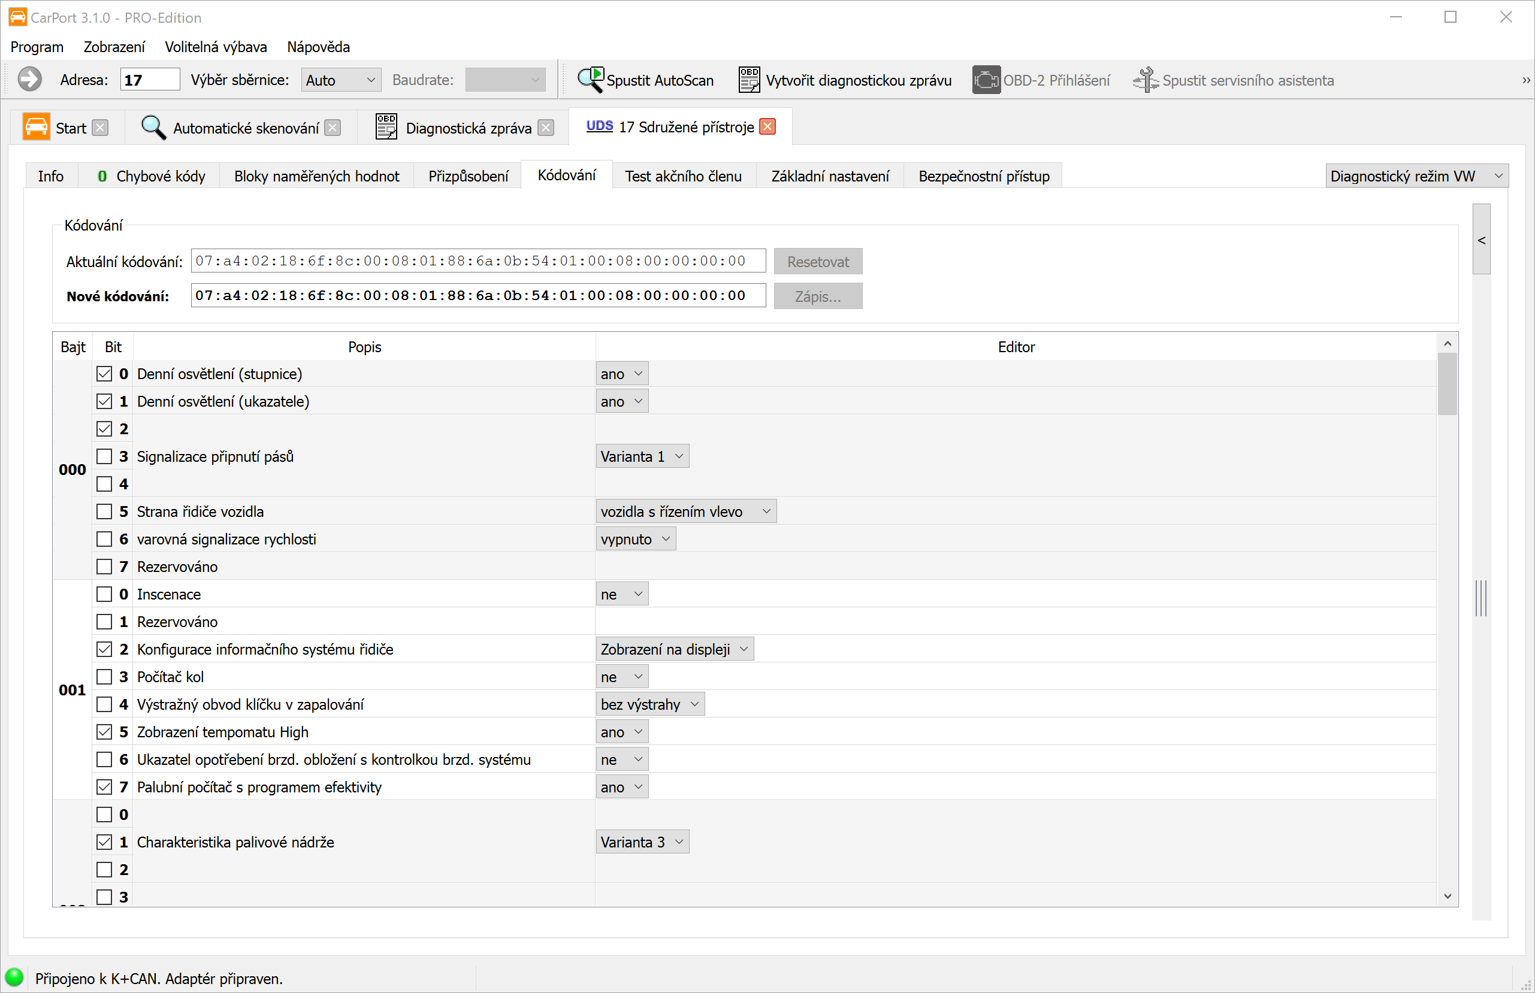1535x993 pixels.
Task: Toggle checkbox for Signalizace připnutí pásů bit 3
Action: pos(104,456)
